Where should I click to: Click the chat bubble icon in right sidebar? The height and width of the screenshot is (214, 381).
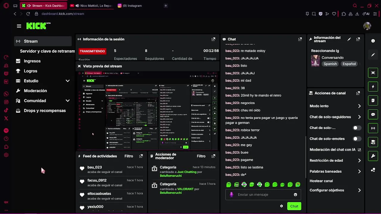[373, 114]
